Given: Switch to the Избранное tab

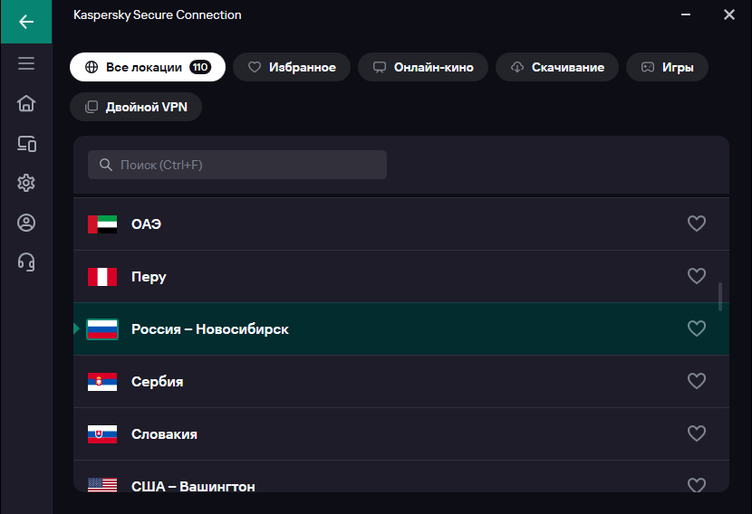Looking at the screenshot, I should (292, 67).
